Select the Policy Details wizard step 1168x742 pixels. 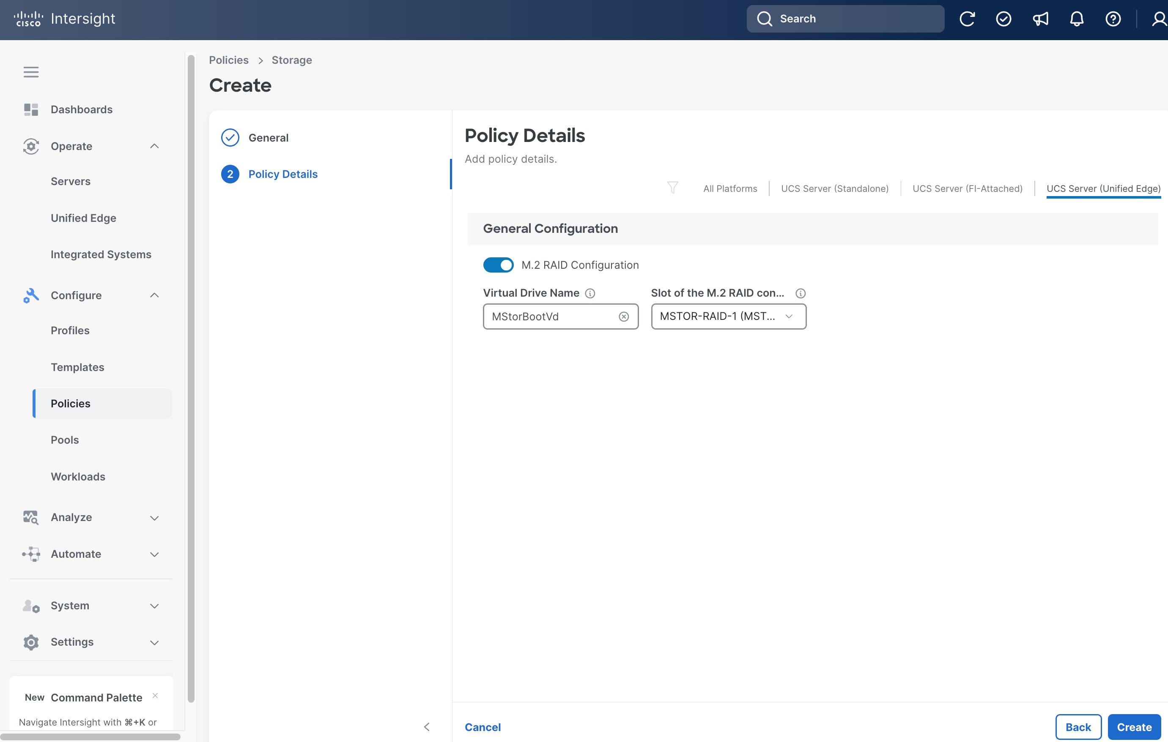(x=283, y=175)
